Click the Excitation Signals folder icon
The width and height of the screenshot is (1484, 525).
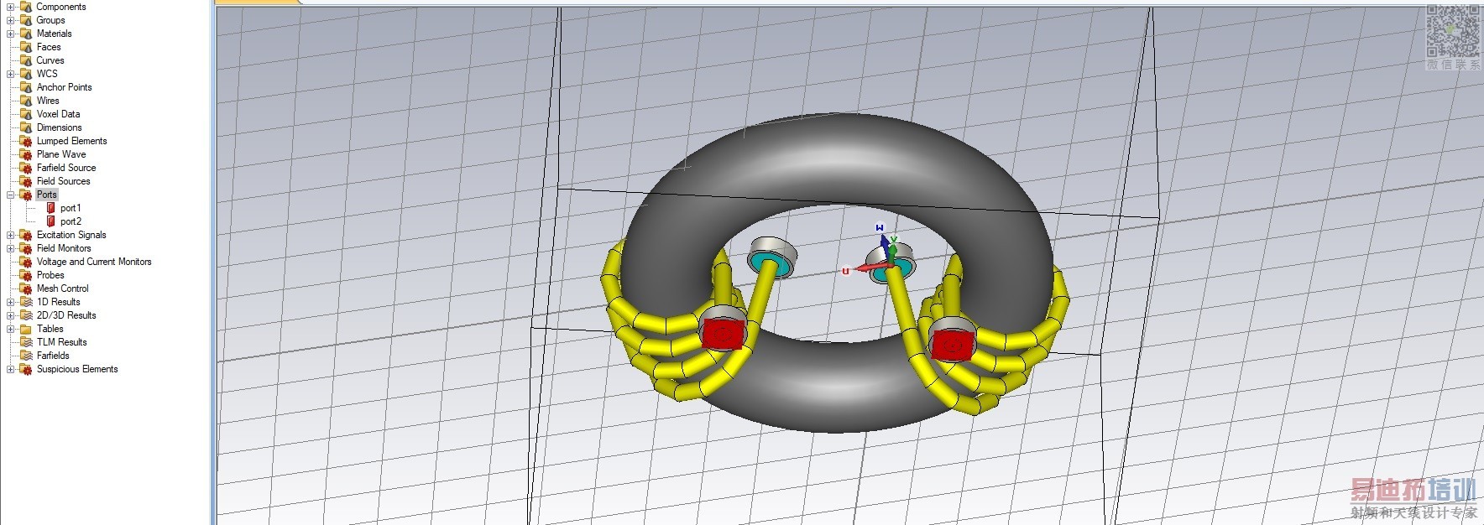(x=26, y=235)
